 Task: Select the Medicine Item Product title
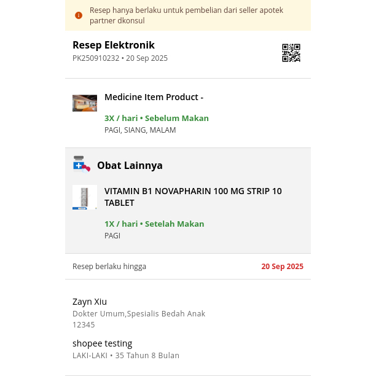(154, 97)
